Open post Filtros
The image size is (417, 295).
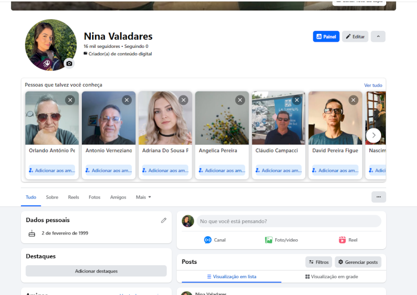(x=319, y=262)
